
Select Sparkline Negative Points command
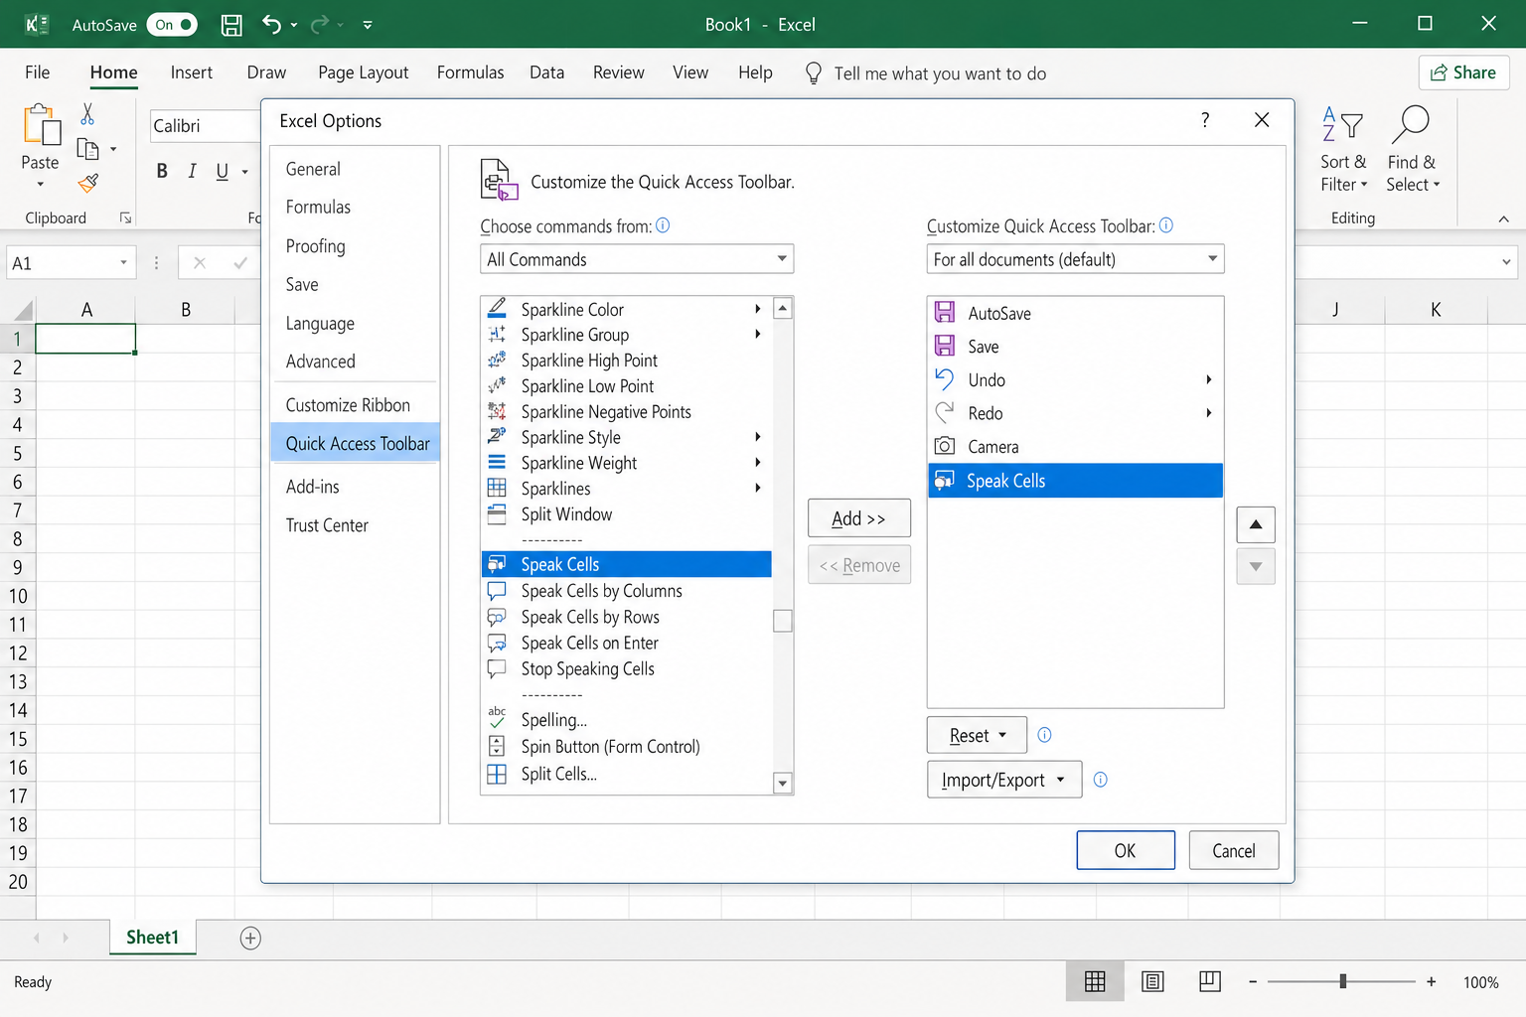(626, 412)
